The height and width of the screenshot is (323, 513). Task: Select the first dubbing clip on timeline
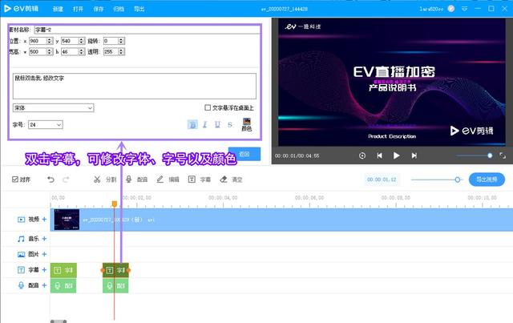(x=63, y=285)
